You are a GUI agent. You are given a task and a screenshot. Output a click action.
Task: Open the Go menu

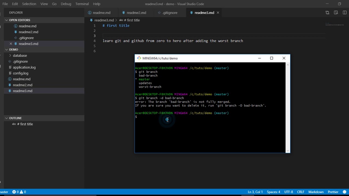[x=54, y=4]
